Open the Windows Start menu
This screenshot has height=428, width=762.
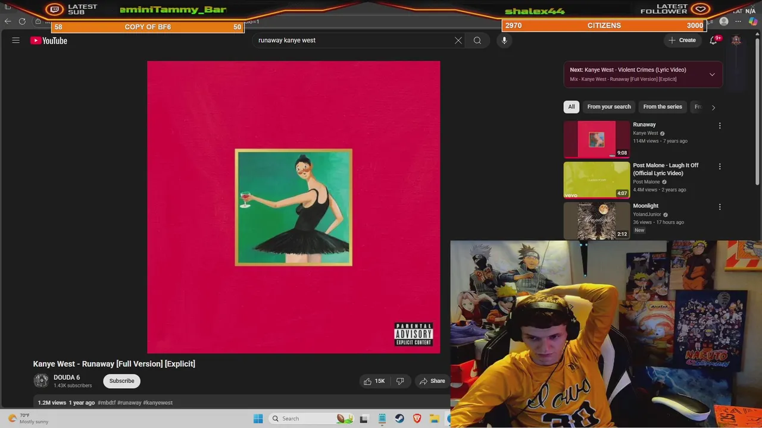pyautogui.click(x=258, y=418)
